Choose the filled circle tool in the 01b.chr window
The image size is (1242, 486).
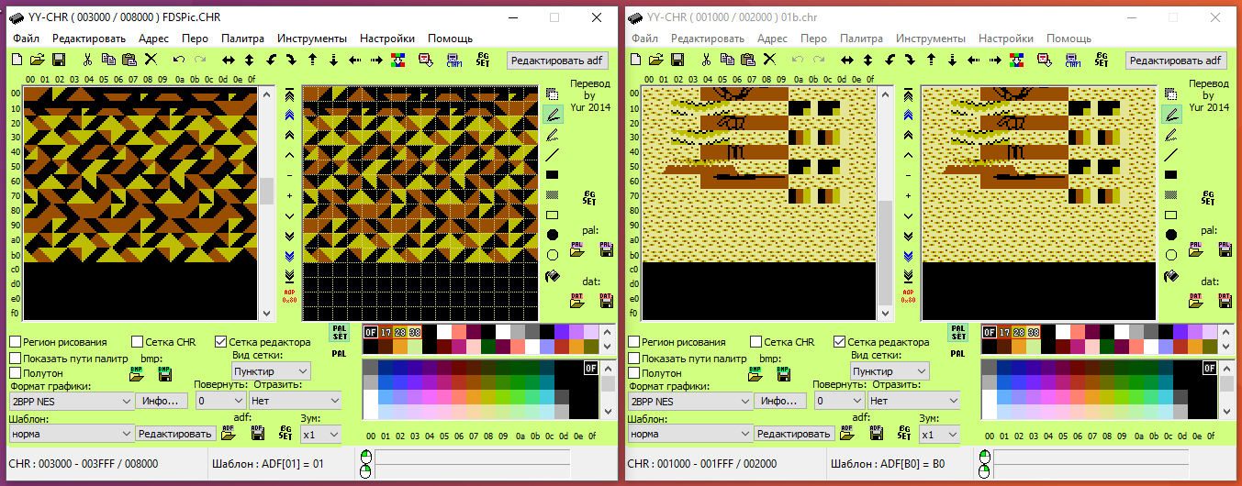pos(1171,235)
